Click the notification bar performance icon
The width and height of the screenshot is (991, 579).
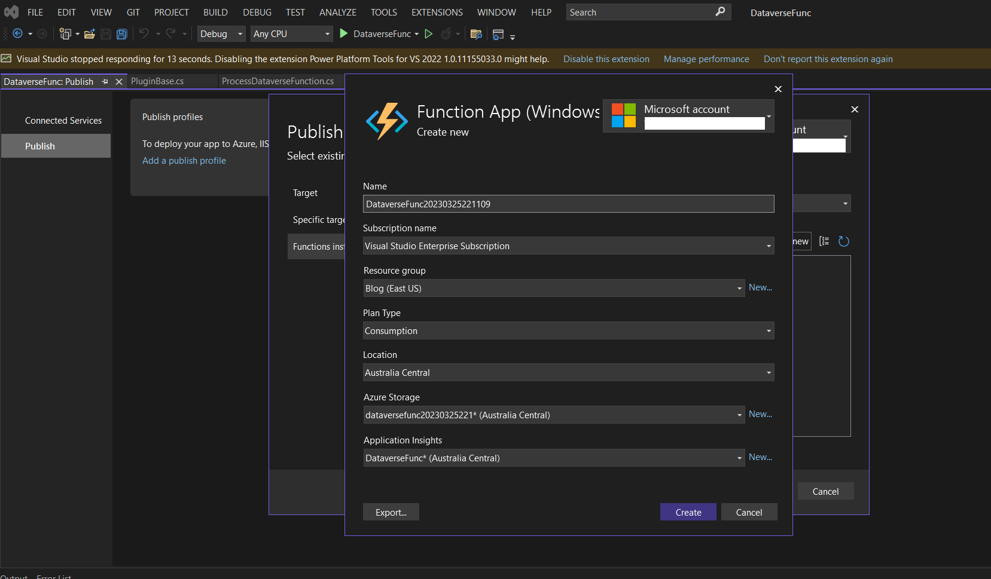6,59
